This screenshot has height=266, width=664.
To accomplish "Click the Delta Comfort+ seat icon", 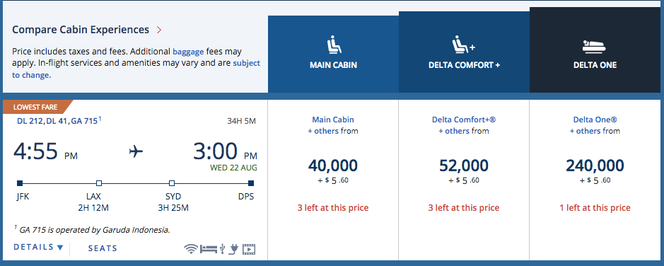I will (x=464, y=45).
